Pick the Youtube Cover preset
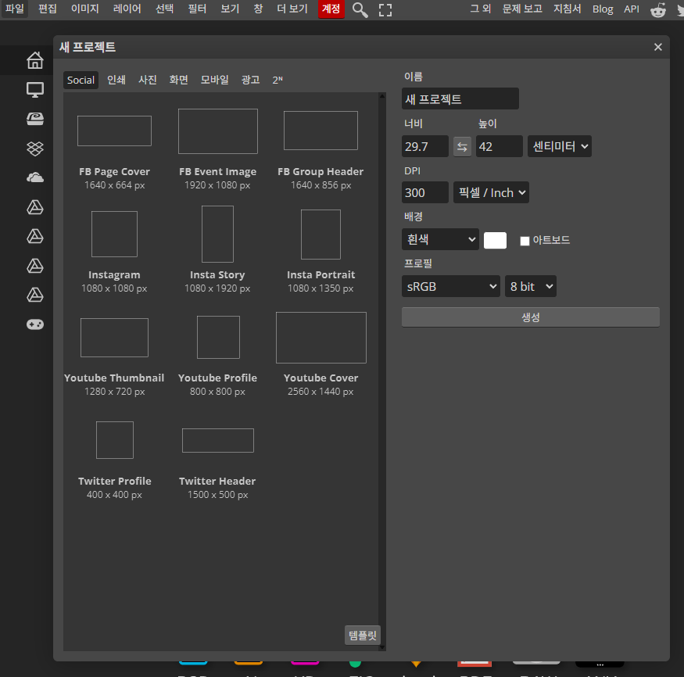684x677 pixels. [x=321, y=354]
